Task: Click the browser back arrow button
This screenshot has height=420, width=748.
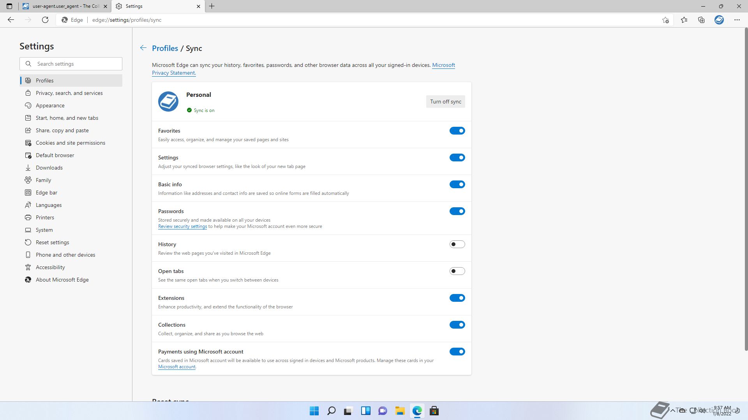Action: tap(11, 20)
